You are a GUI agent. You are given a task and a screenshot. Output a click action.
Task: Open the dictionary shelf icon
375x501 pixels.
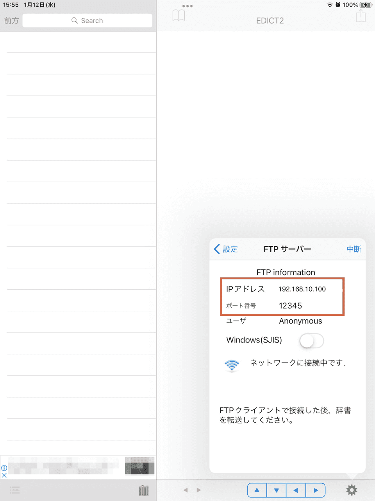click(143, 490)
